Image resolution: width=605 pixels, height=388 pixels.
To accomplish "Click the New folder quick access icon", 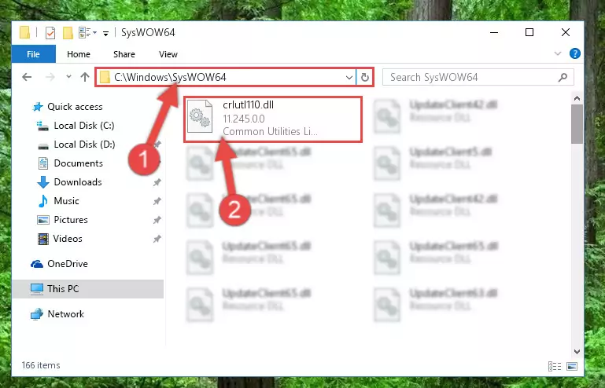I will (x=68, y=33).
